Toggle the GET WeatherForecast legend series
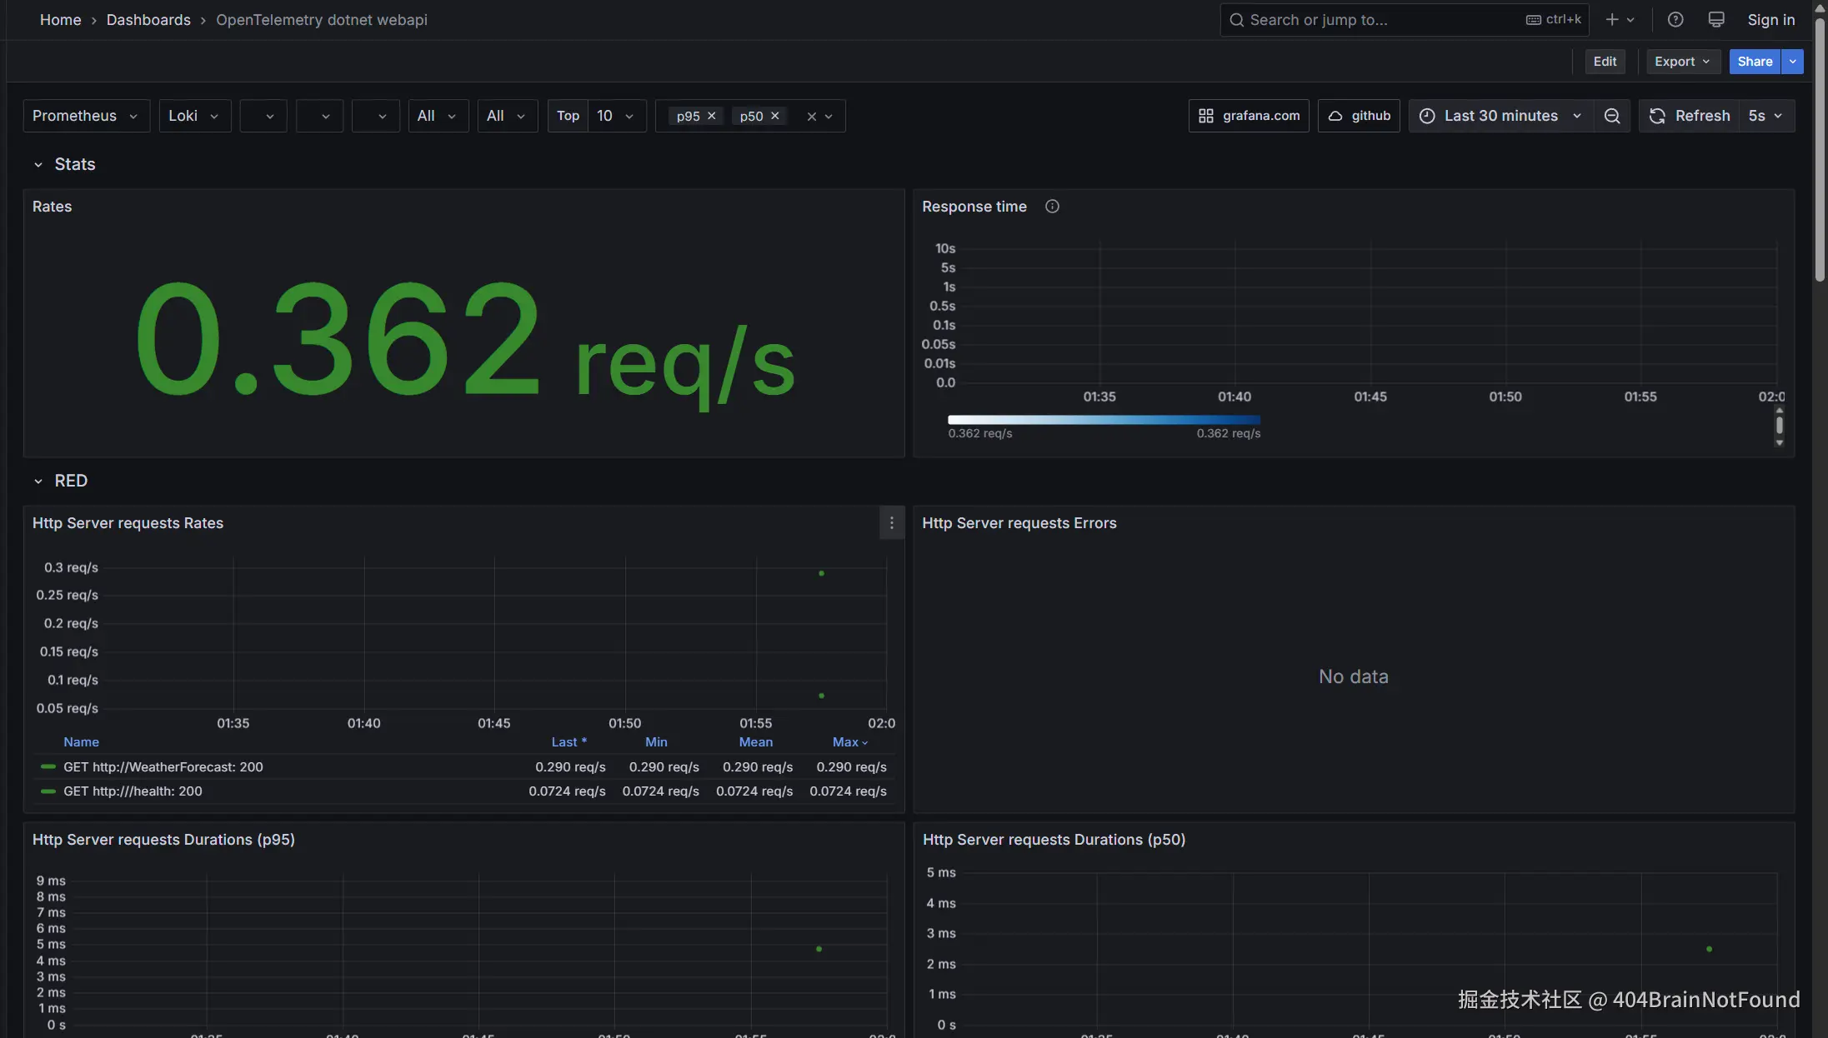Viewport: 1828px width, 1038px height. pos(163,766)
